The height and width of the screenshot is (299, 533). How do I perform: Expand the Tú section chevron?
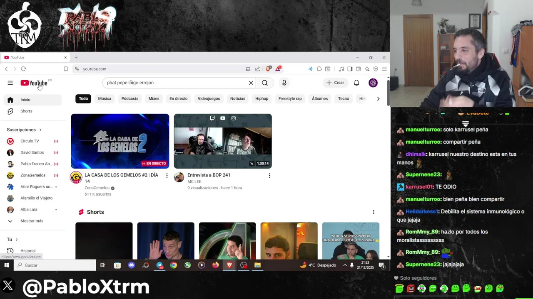pos(16,240)
